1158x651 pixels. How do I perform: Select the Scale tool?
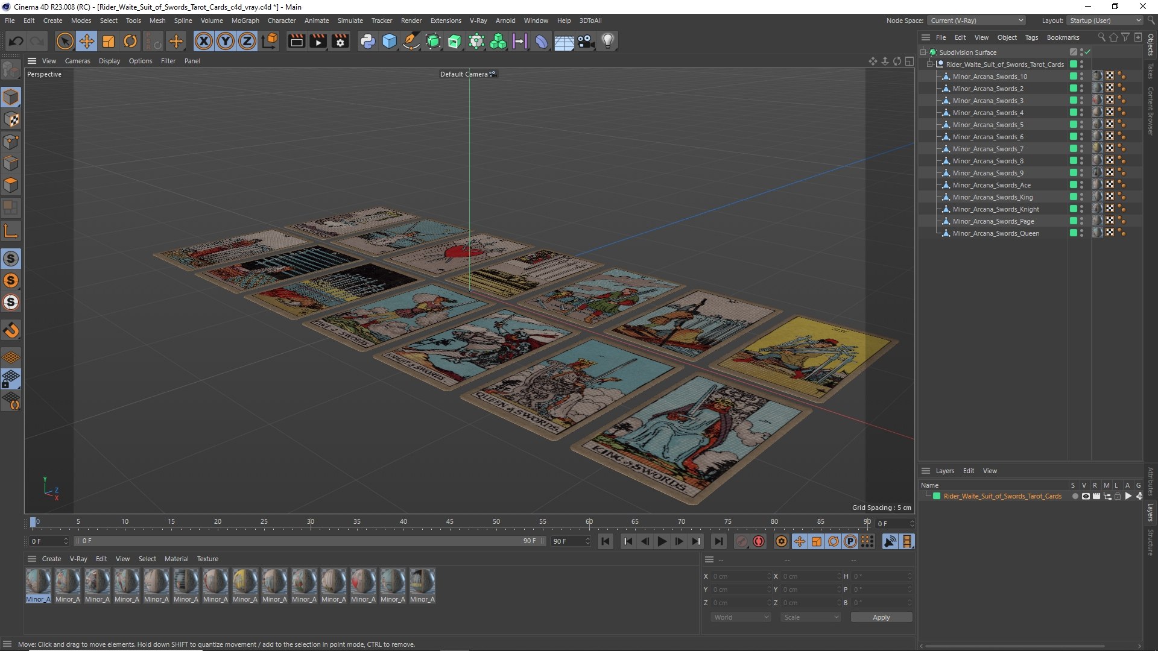[109, 42]
